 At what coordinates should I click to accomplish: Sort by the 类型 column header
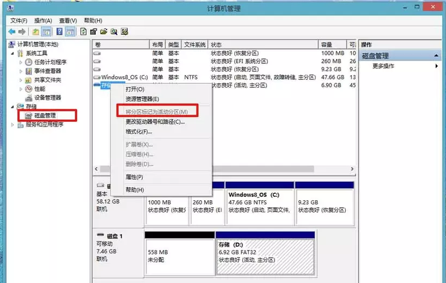point(173,45)
